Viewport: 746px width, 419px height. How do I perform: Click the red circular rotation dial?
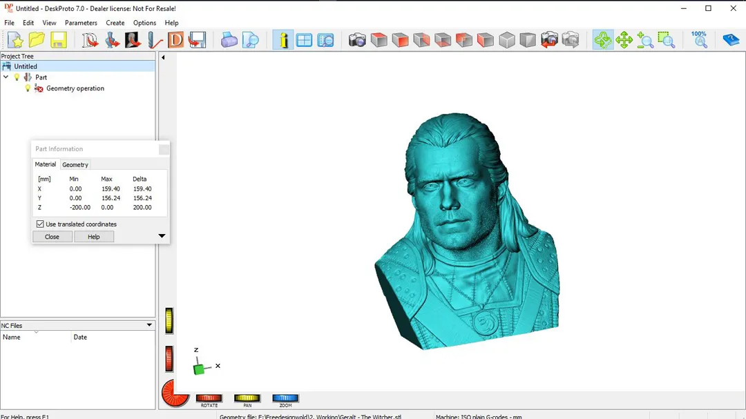click(175, 393)
